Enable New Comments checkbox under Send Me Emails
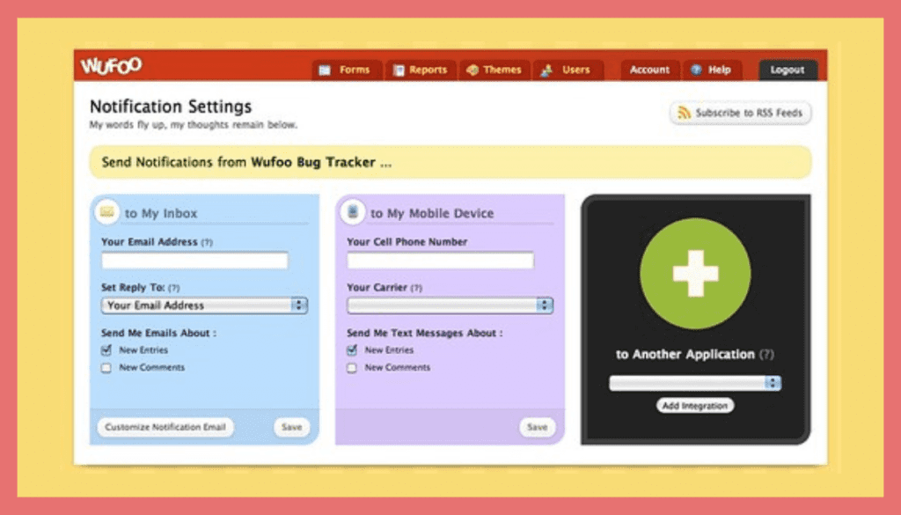 pyautogui.click(x=106, y=368)
